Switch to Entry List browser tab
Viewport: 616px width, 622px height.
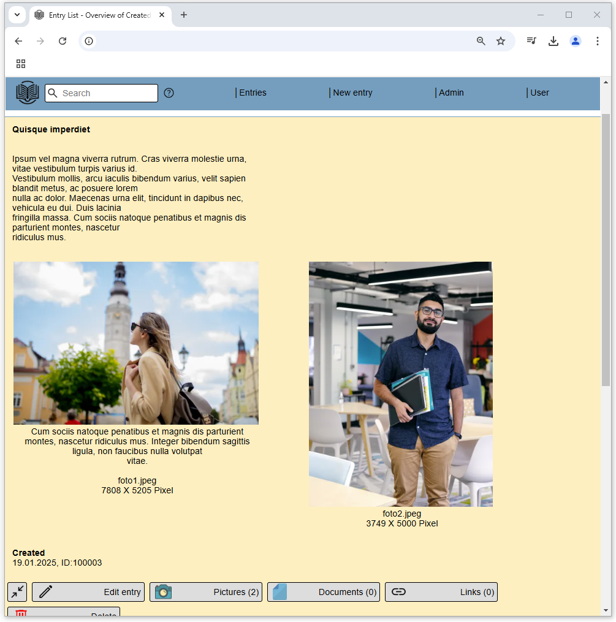[x=100, y=15]
